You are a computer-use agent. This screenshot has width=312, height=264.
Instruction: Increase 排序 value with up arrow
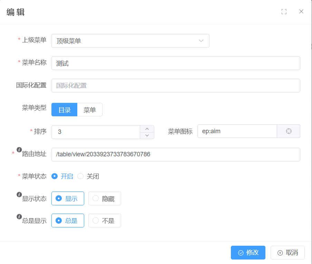point(147,128)
